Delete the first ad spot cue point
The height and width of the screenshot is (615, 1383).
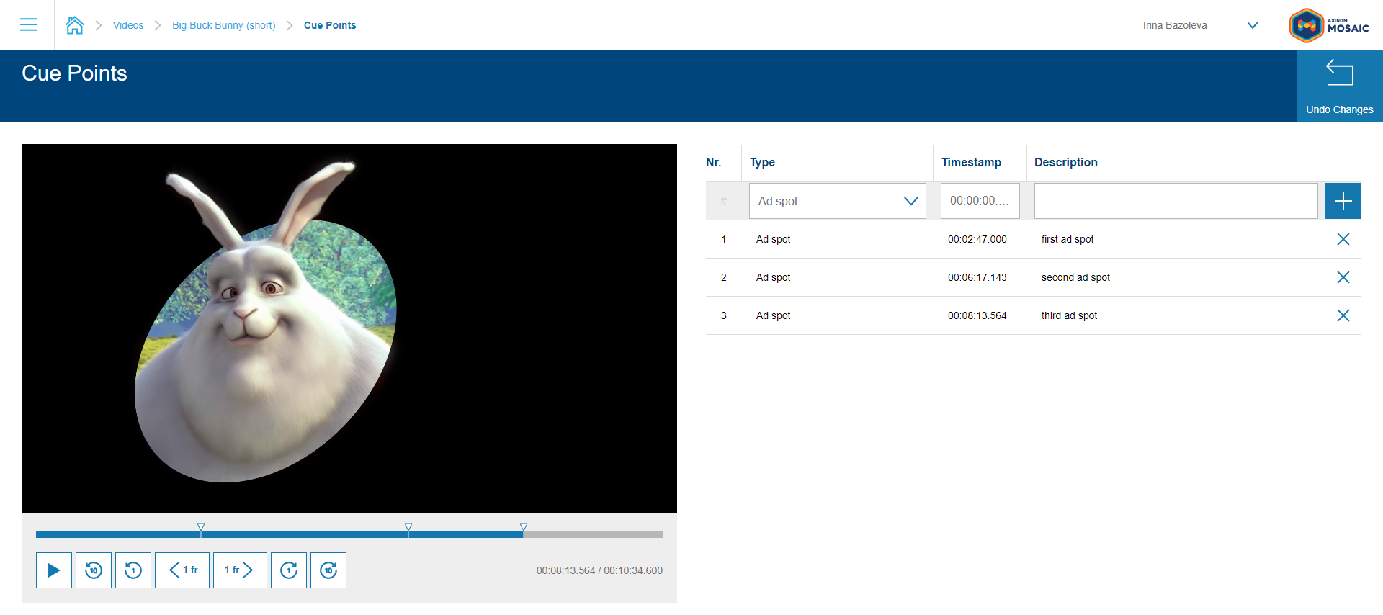1343,239
